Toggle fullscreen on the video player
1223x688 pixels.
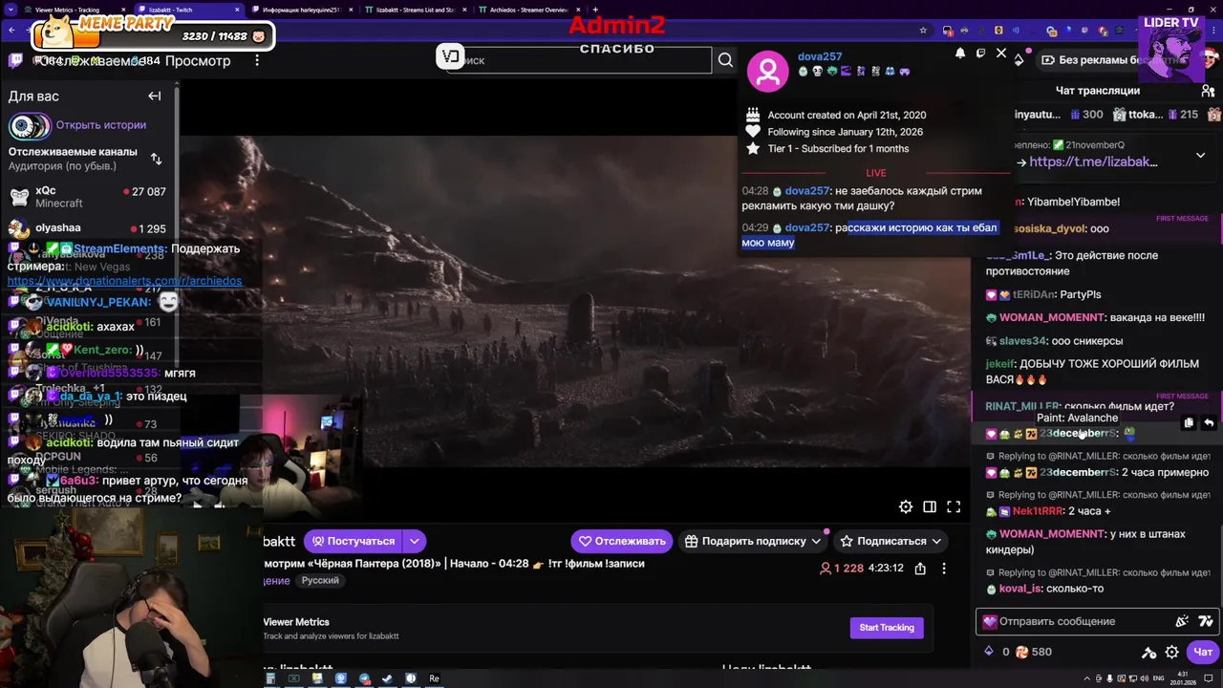click(954, 506)
